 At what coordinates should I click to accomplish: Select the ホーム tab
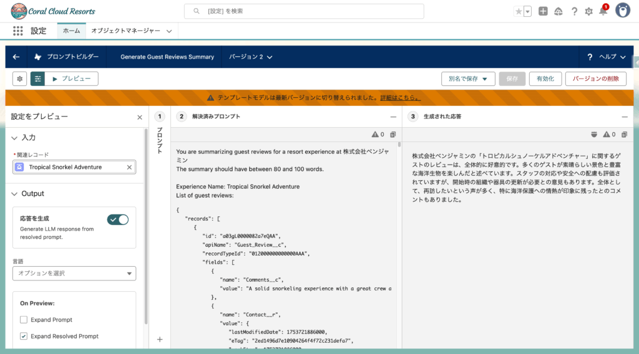point(71,31)
